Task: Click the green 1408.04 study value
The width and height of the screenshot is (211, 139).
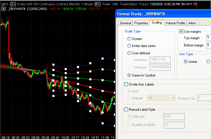Action: [x=68, y=9]
